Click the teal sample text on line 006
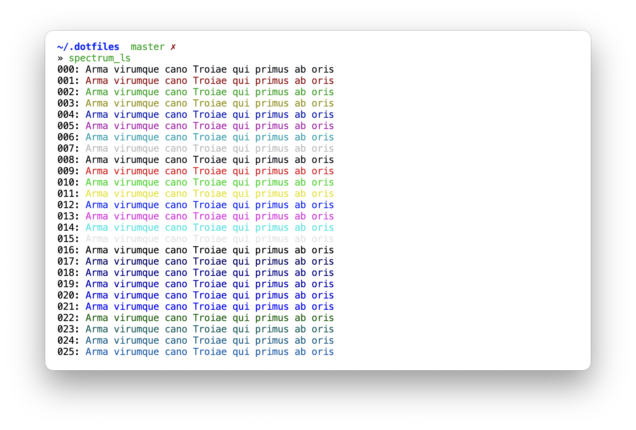The image size is (636, 430). [209, 138]
